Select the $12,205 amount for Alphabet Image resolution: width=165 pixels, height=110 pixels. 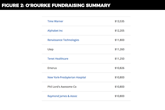[x=120, y=31]
